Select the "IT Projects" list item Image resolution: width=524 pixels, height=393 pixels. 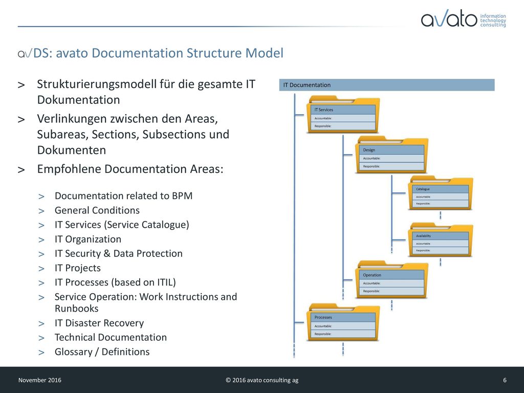[78, 268]
